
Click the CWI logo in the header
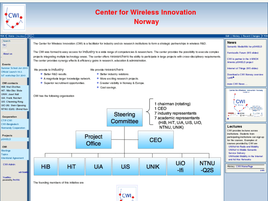pos(14,18)
